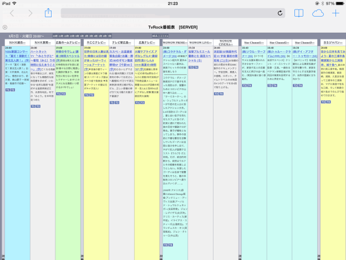Viewport: 346px width, 260px height.
Task: Click T1 in RCCテレビ column
Action: 86,95
